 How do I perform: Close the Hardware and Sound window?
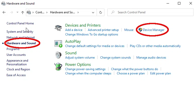(191, 3)
